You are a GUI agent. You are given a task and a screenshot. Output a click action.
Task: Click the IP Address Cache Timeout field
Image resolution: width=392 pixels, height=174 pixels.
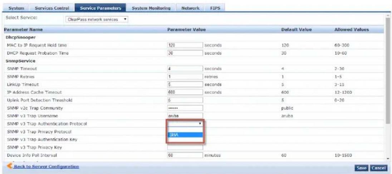[185, 92]
